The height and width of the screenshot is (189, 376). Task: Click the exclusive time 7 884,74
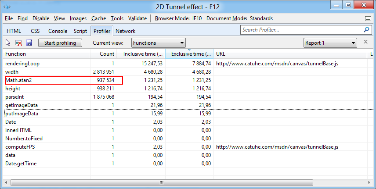point(202,64)
